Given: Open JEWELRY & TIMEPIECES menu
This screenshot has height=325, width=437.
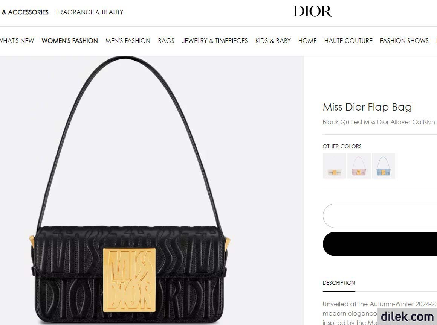Looking at the screenshot, I should (215, 41).
